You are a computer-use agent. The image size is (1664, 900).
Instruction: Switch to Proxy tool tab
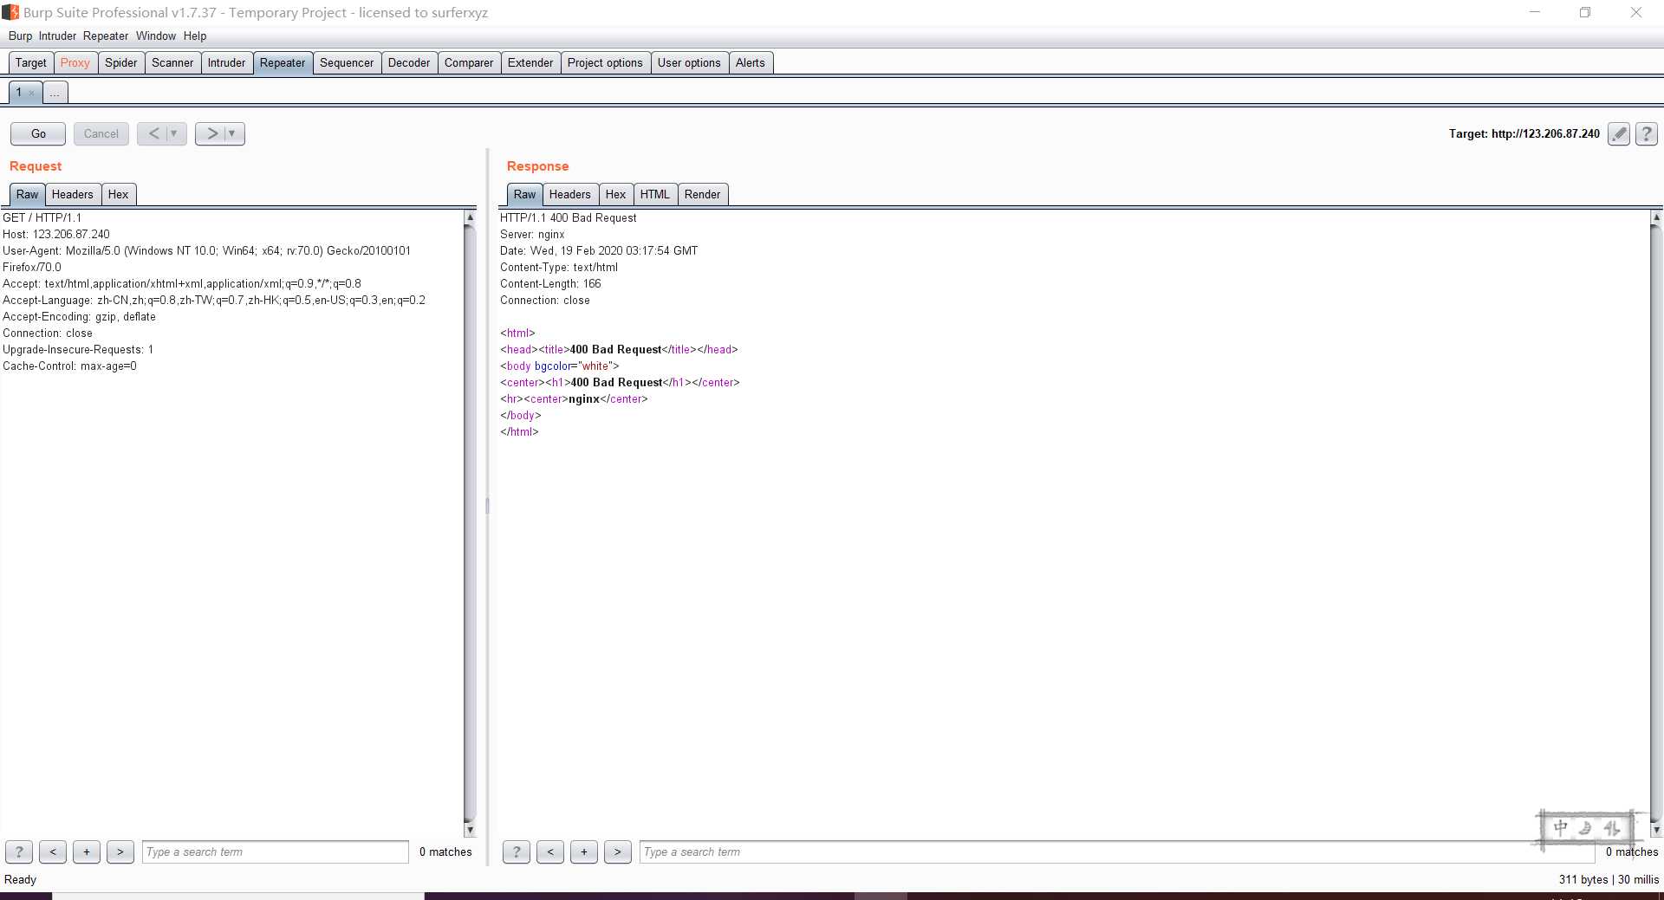click(75, 63)
